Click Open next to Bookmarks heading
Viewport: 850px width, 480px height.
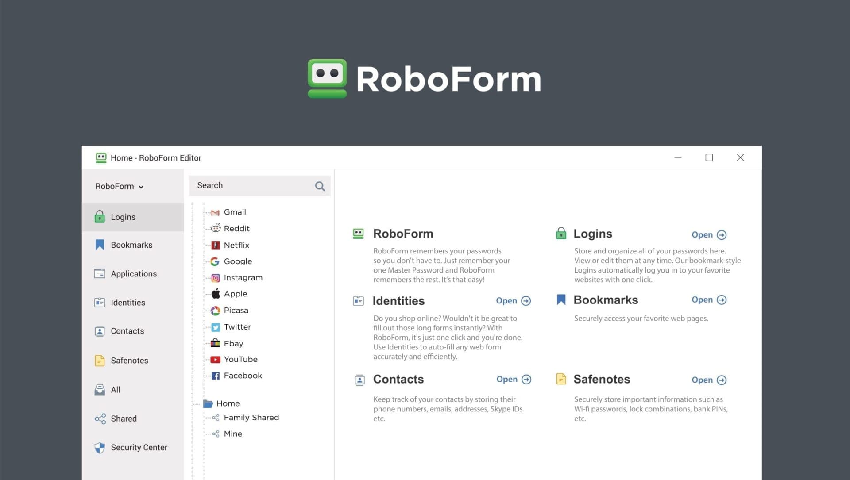(x=709, y=300)
